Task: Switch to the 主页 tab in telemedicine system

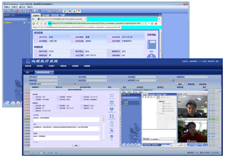Action: (28, 72)
